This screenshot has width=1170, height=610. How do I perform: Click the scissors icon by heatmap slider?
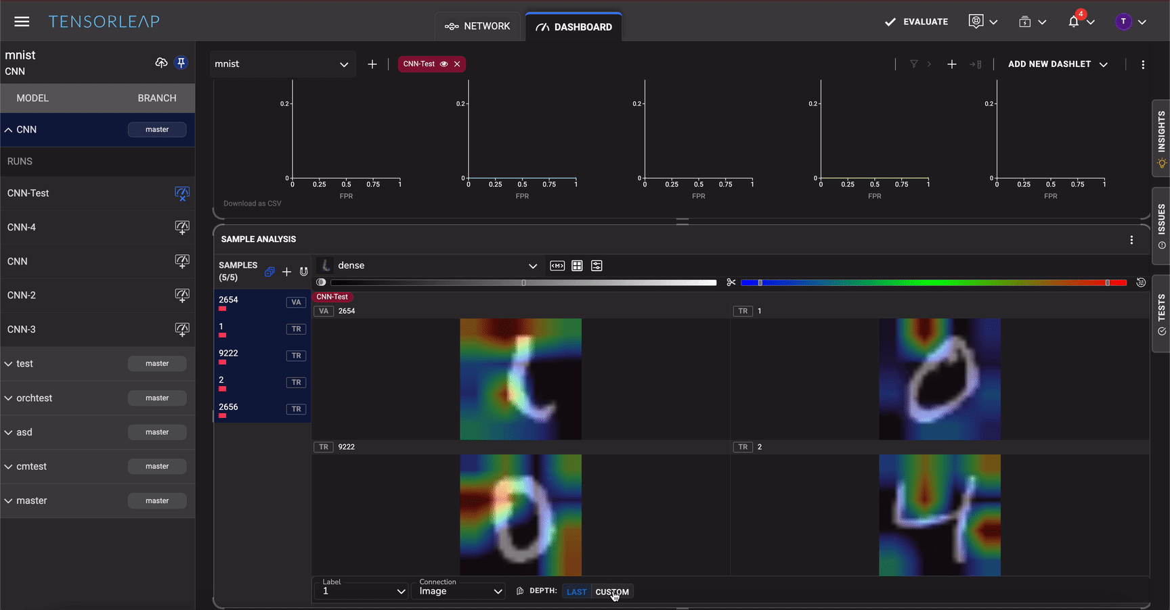[731, 282]
